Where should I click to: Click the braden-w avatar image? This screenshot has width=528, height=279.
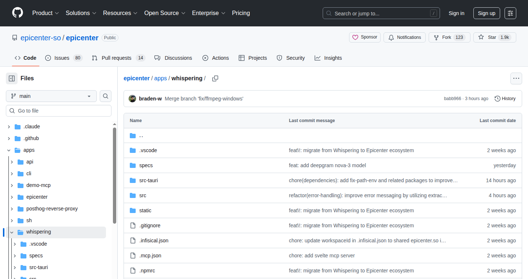tap(132, 99)
